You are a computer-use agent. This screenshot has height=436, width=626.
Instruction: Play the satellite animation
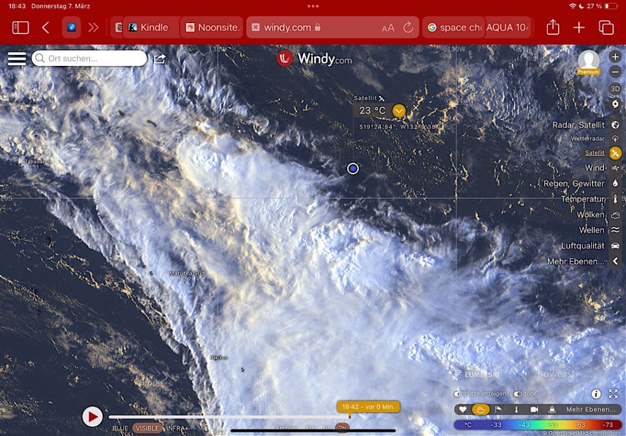[x=92, y=416]
